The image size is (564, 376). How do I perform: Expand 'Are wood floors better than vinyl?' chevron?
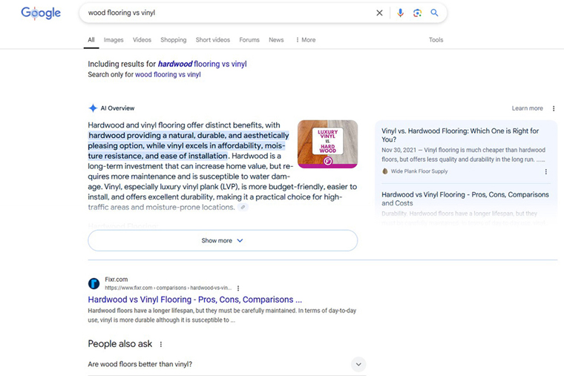point(358,364)
